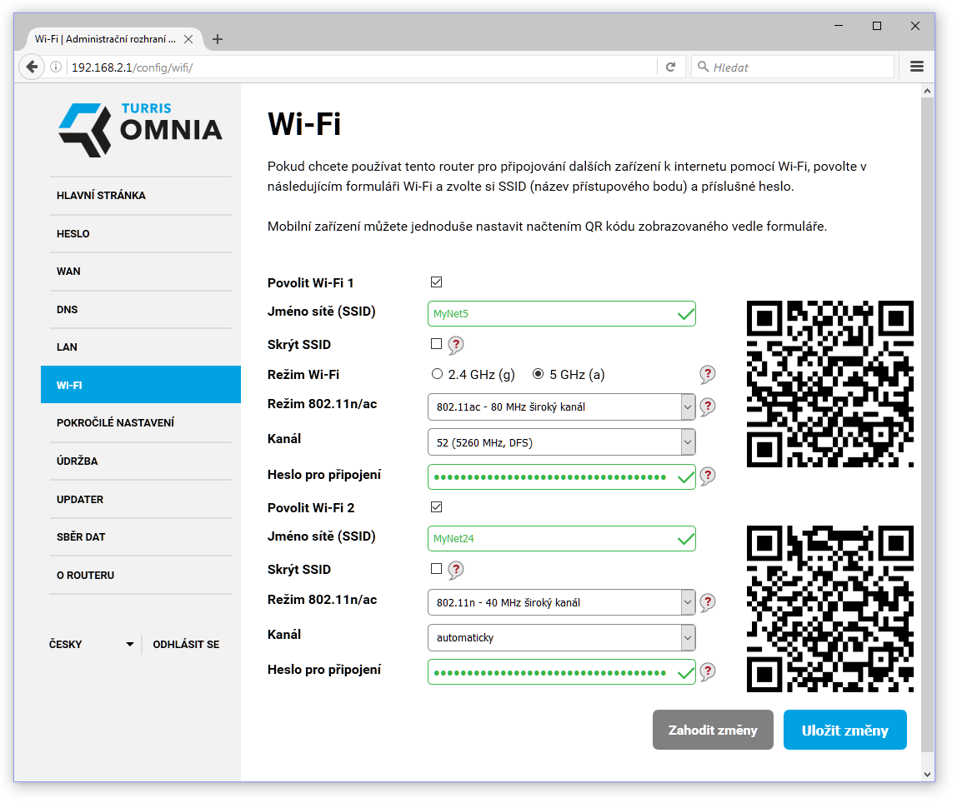Click the Zahodit změny button

point(713,730)
